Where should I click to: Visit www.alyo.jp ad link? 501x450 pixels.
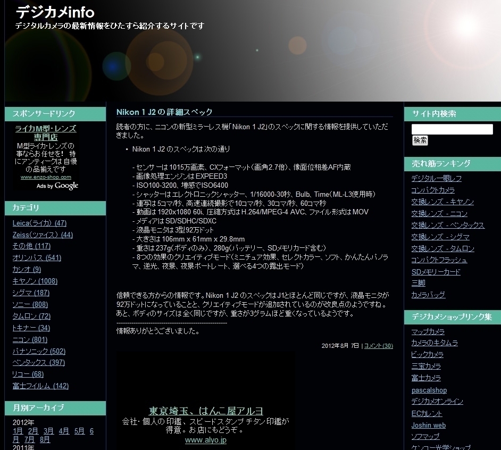(206, 440)
